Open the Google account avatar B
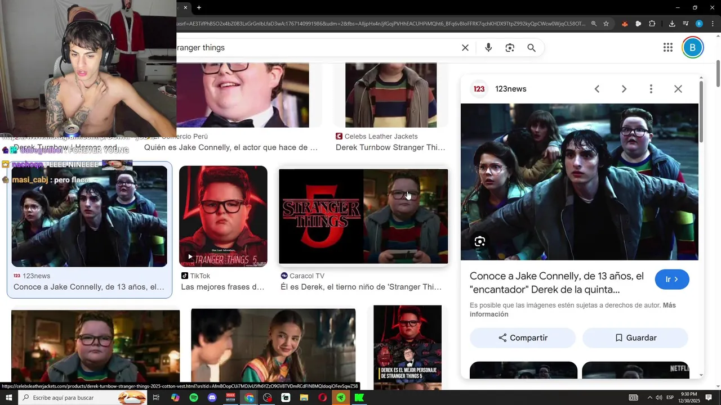The width and height of the screenshot is (721, 405). [x=693, y=48]
